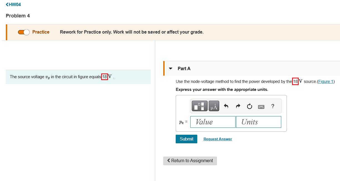Reset the answer box
The width and height of the screenshot is (340, 181).
(x=249, y=106)
